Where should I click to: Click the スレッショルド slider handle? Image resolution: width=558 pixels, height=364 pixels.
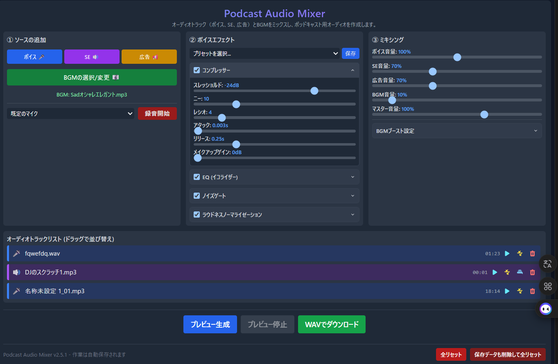point(314,91)
